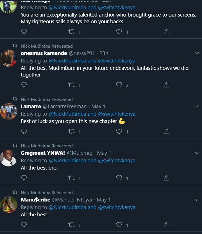Like Manu$cribe's 'All the best' tweet
The image size is (202, 234).
pos(119,224)
